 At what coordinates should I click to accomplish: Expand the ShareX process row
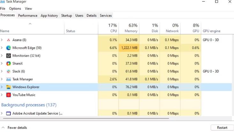(x=2, y=63)
